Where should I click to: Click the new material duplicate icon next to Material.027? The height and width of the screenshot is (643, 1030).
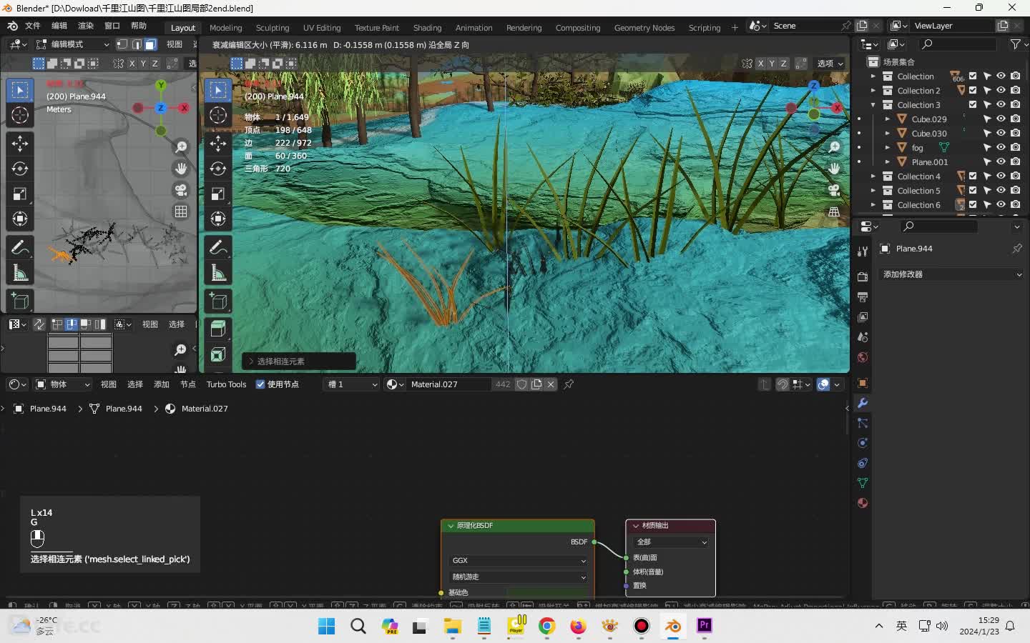536,384
